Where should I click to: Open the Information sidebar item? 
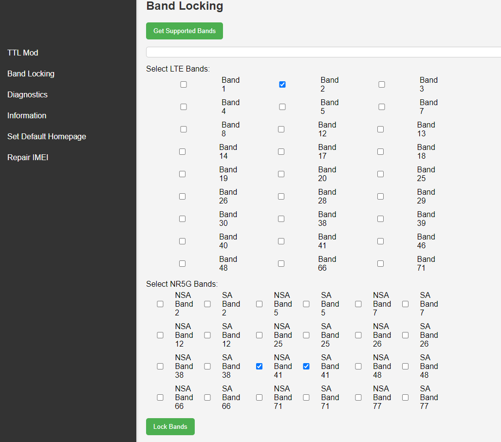[x=27, y=115]
